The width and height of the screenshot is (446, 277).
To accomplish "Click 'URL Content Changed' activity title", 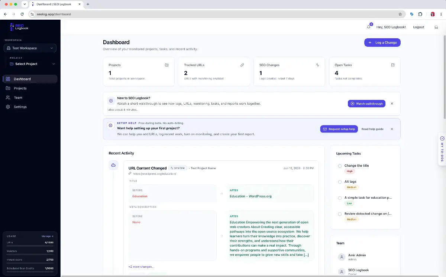I will click(x=148, y=168).
